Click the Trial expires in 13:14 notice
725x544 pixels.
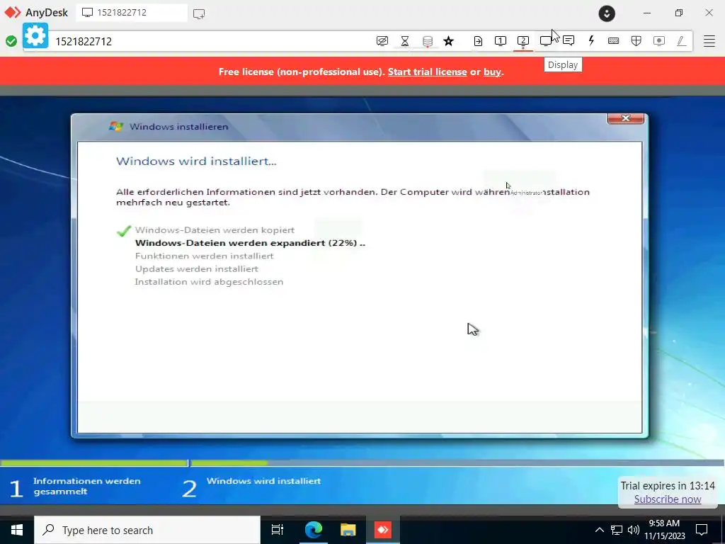pos(668,486)
